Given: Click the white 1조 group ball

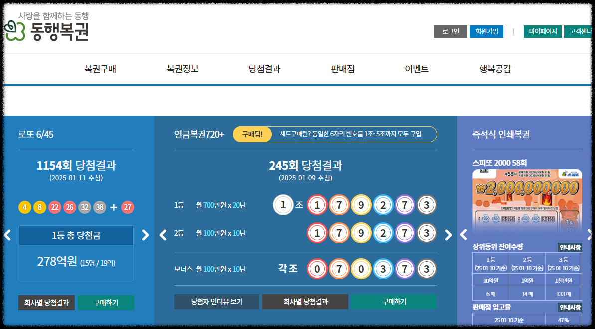Looking at the screenshot, I should (x=283, y=205).
